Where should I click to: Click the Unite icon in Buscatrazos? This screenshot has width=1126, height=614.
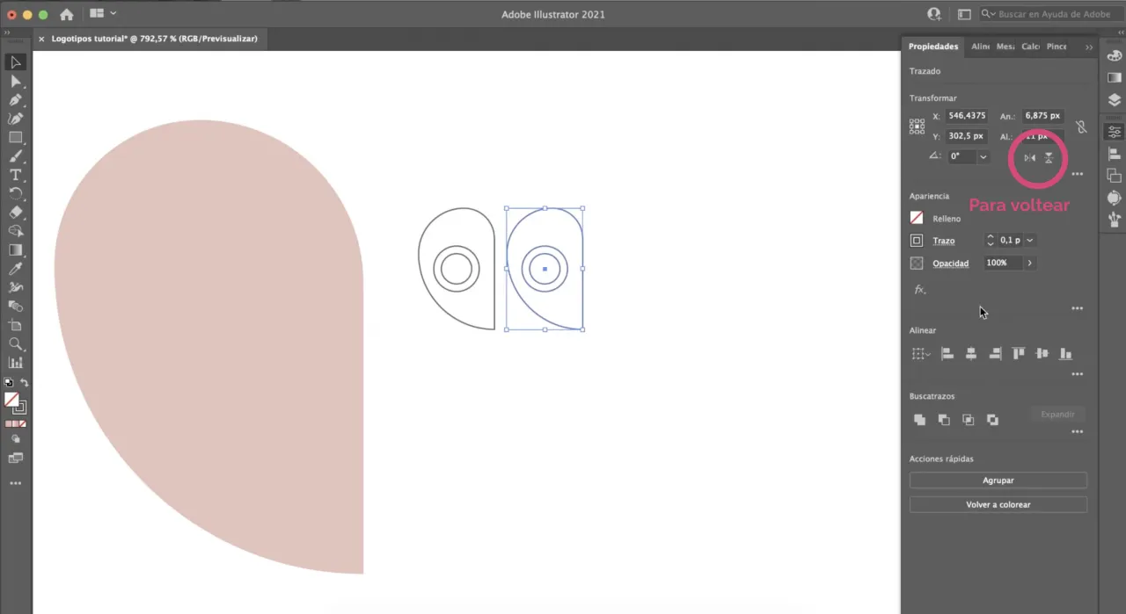coord(919,419)
